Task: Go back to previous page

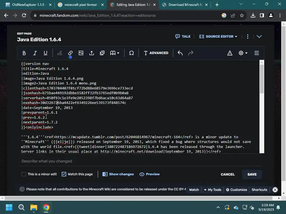Action: point(6,16)
